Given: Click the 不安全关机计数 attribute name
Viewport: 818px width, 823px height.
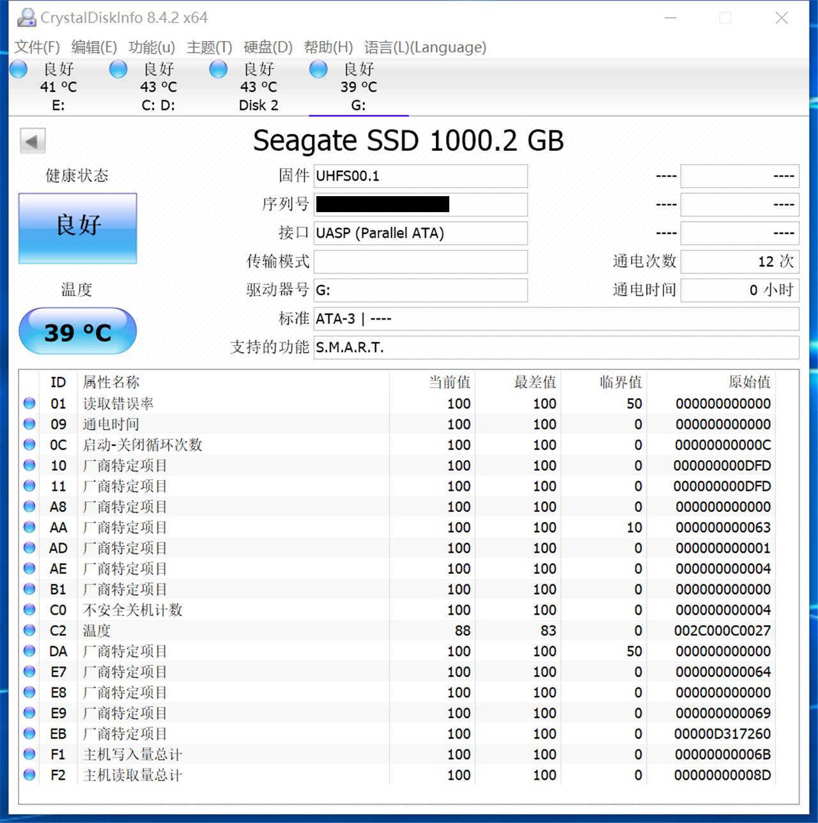Looking at the screenshot, I should pos(133,610).
